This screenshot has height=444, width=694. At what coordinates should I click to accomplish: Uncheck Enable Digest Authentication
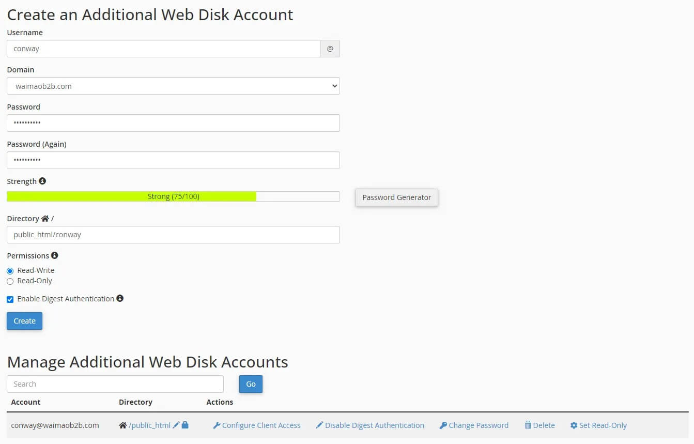click(x=10, y=299)
